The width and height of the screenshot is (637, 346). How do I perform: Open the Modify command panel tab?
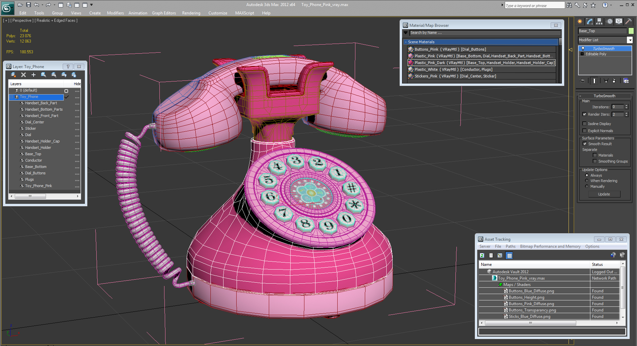[590, 21]
